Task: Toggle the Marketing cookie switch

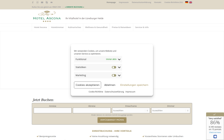Action: pyautogui.click(x=114, y=75)
